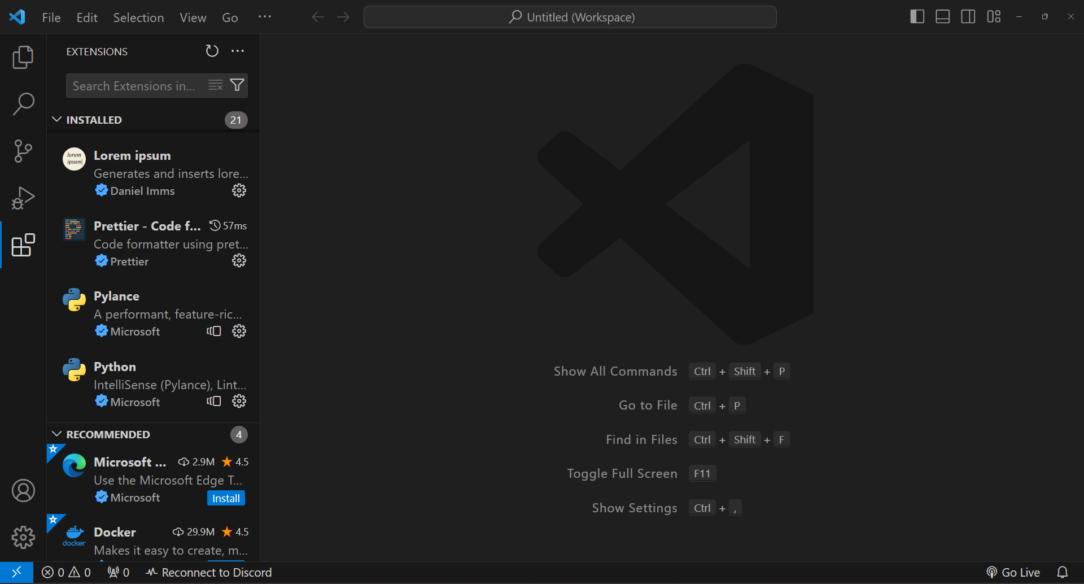Click the Untitled (Workspace) command center
The height and width of the screenshot is (584, 1084).
tap(570, 17)
